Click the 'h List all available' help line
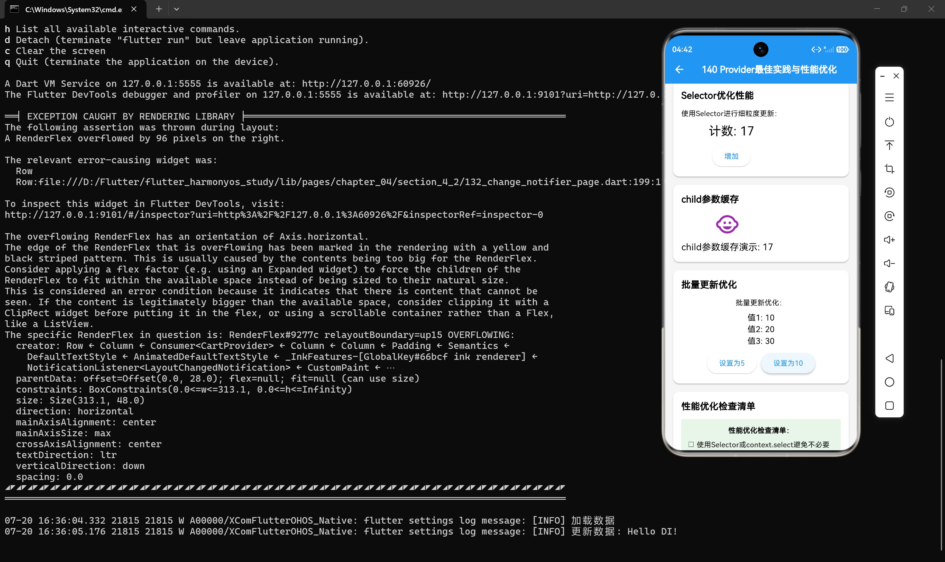Screen dimensions: 945x562 [x=122, y=29]
